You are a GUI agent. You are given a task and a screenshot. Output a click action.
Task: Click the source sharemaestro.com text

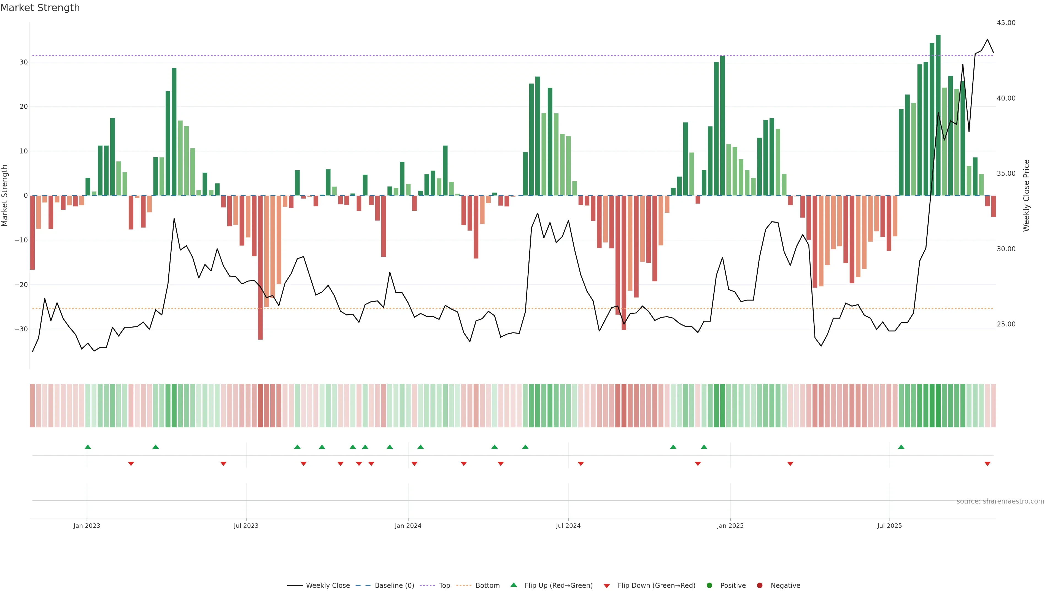click(x=1000, y=501)
